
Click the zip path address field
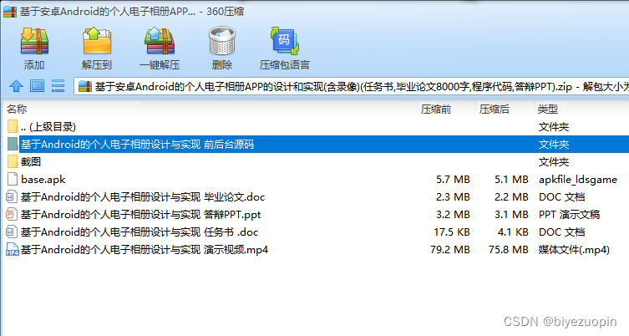pos(352,86)
